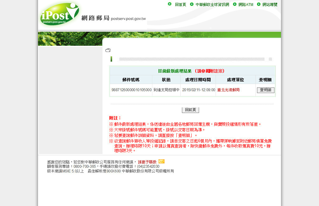Open 網路ATM link
This screenshot has height=206, width=319.
(246, 4)
